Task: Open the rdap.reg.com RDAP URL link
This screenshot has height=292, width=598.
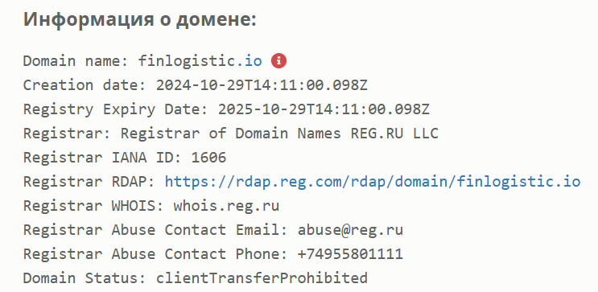Action: (373, 182)
